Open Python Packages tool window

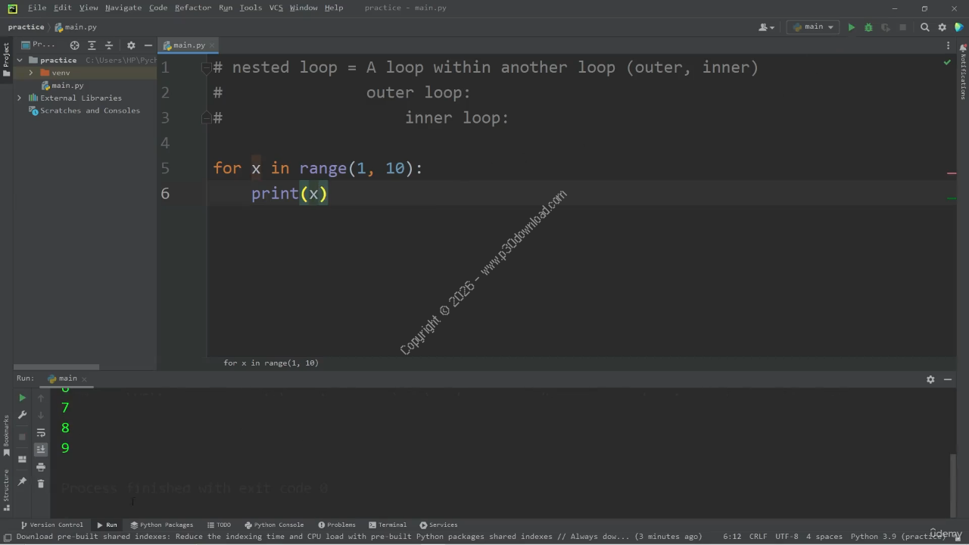pos(161,525)
